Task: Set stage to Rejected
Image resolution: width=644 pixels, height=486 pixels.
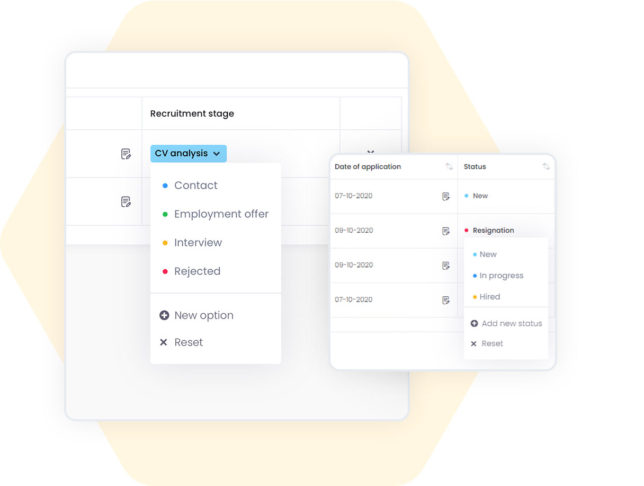Action: [x=197, y=271]
